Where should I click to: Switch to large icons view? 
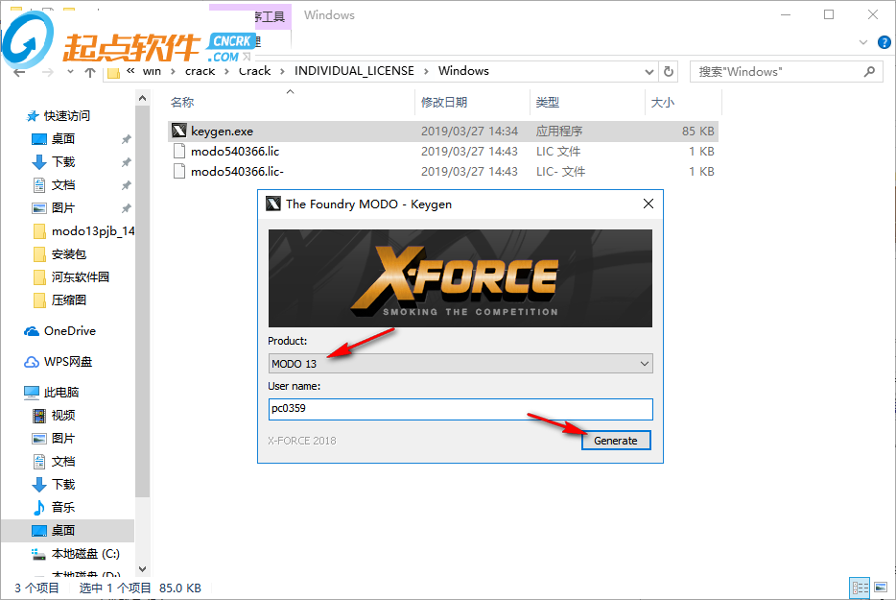click(x=881, y=588)
